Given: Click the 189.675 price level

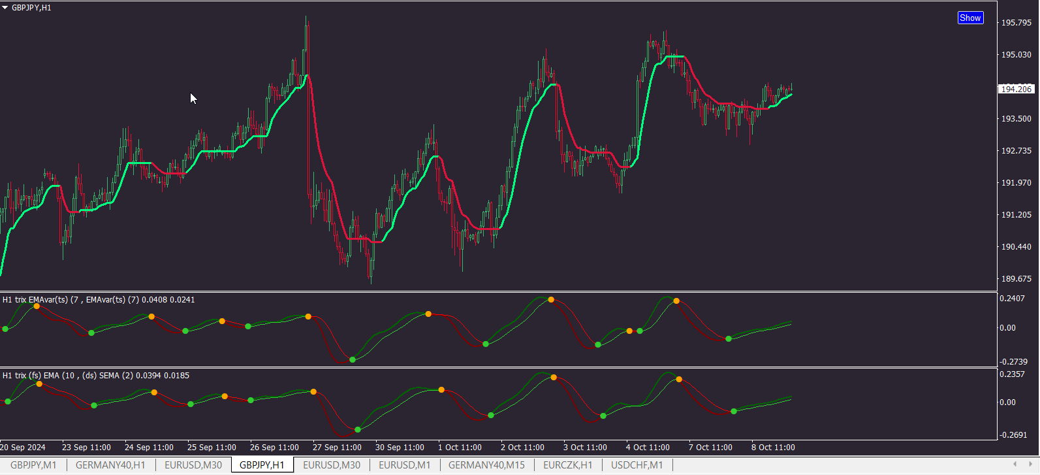Looking at the screenshot, I should 1016,279.
